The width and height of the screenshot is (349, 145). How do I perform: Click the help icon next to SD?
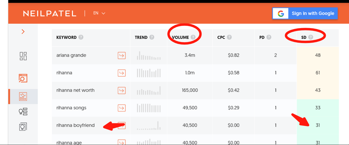point(311,37)
